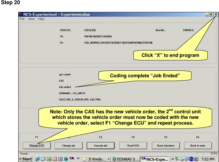
Task: Close the NCS-Expertentool window with X
Action: [216, 14]
